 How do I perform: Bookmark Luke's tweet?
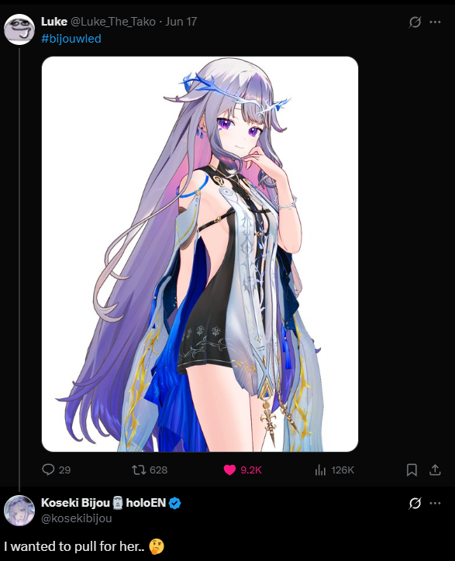(x=412, y=470)
